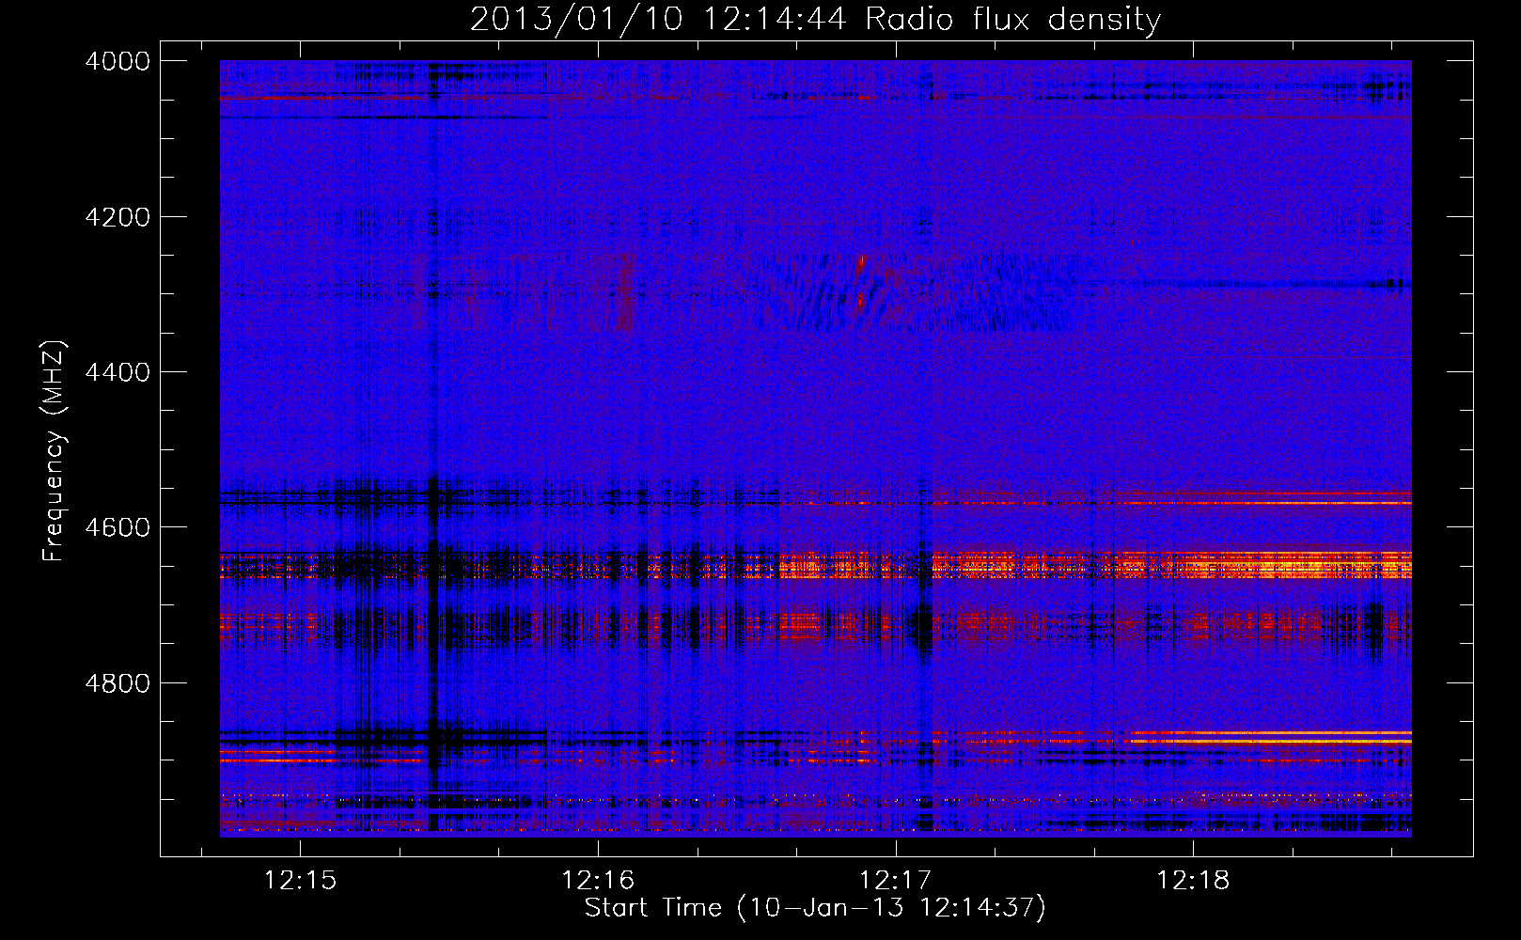The width and height of the screenshot is (1521, 940).
Task: Click the 4400 frequency axis label
Action: coord(117,372)
